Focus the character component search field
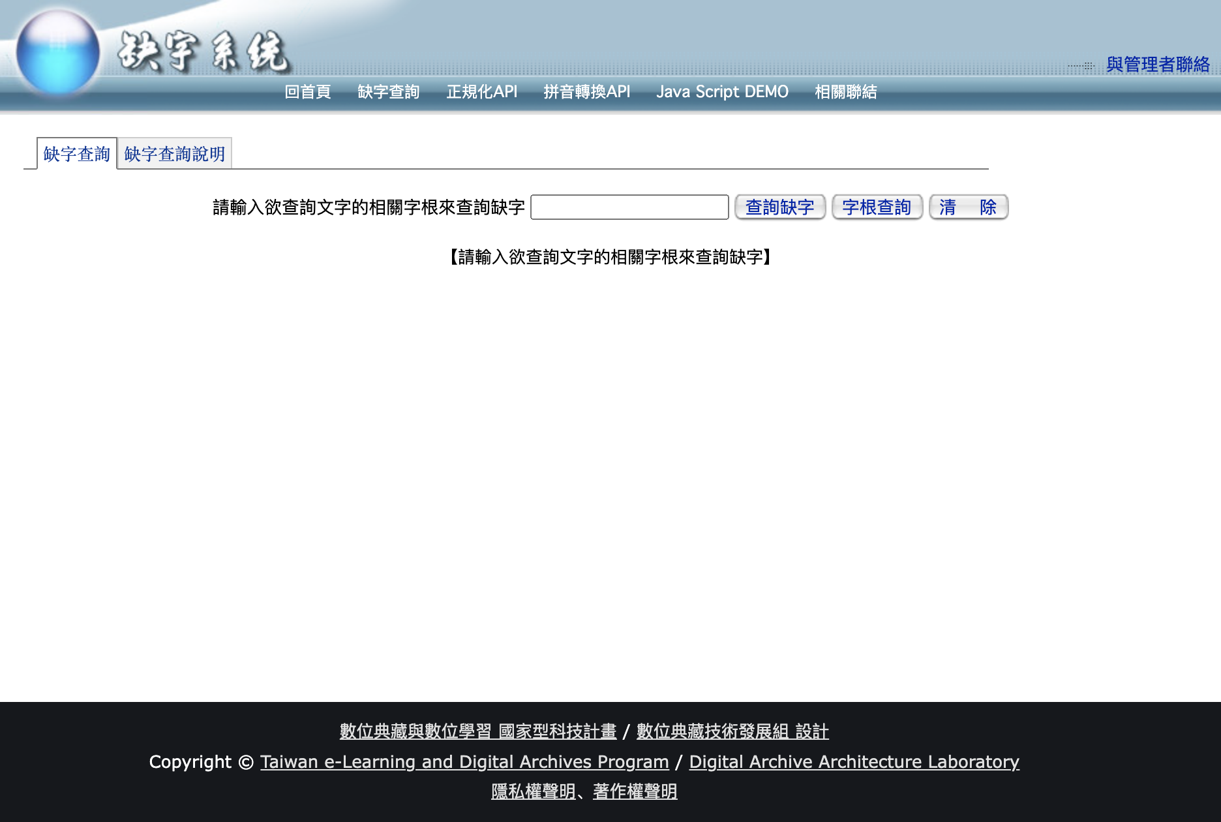The height and width of the screenshot is (822, 1221). tap(629, 207)
